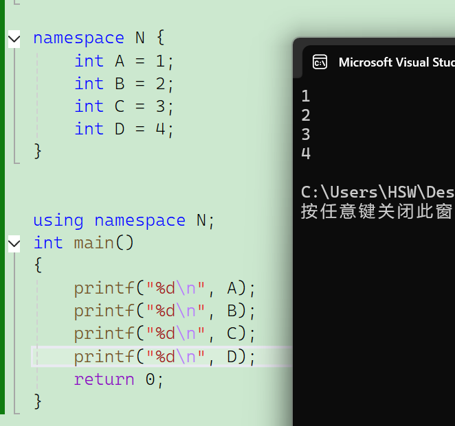Viewport: 455px width, 426px height.
Task: Click the Chinese 'press any key' message in console
Action: (378, 211)
